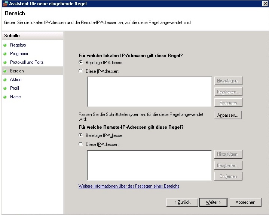
Task: Open the Protokoll und Ports step
Action: pyautogui.click(x=27, y=62)
